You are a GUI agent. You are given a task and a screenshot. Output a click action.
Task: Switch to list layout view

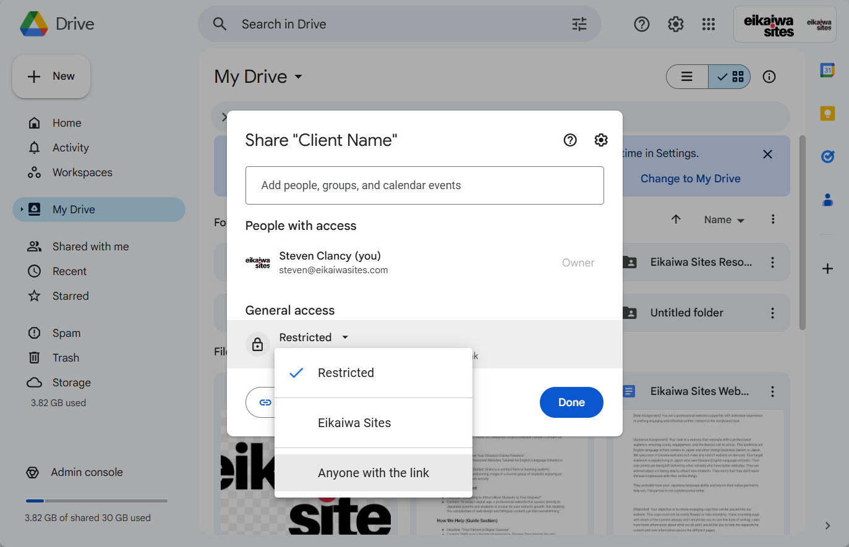coord(687,77)
